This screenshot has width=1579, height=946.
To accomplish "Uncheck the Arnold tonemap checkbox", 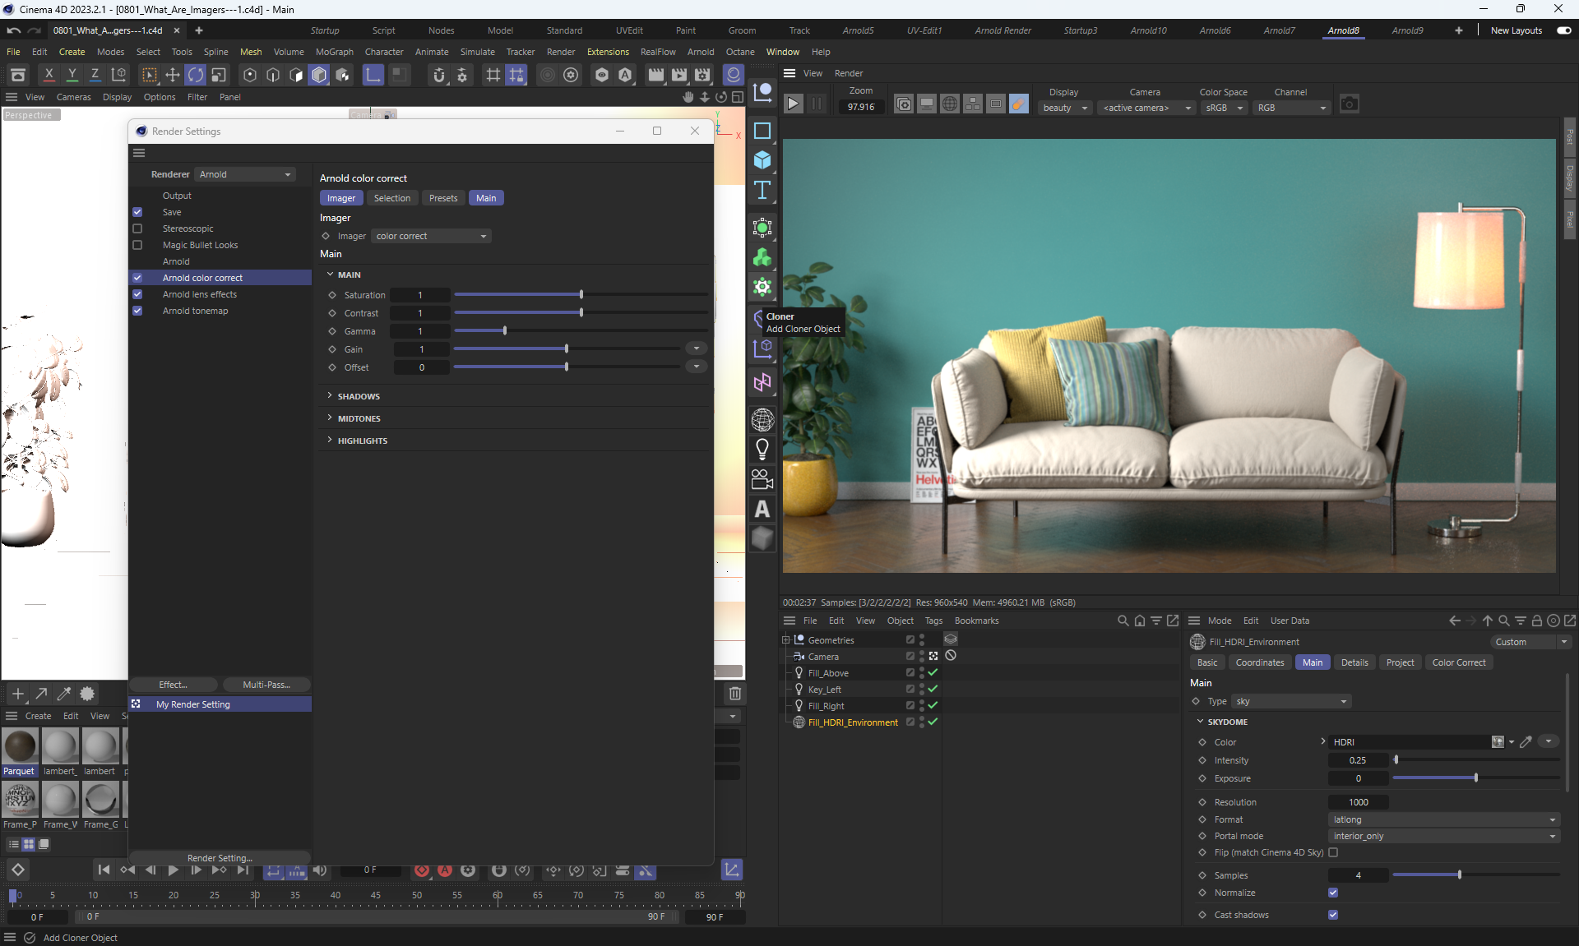I will tap(137, 311).
